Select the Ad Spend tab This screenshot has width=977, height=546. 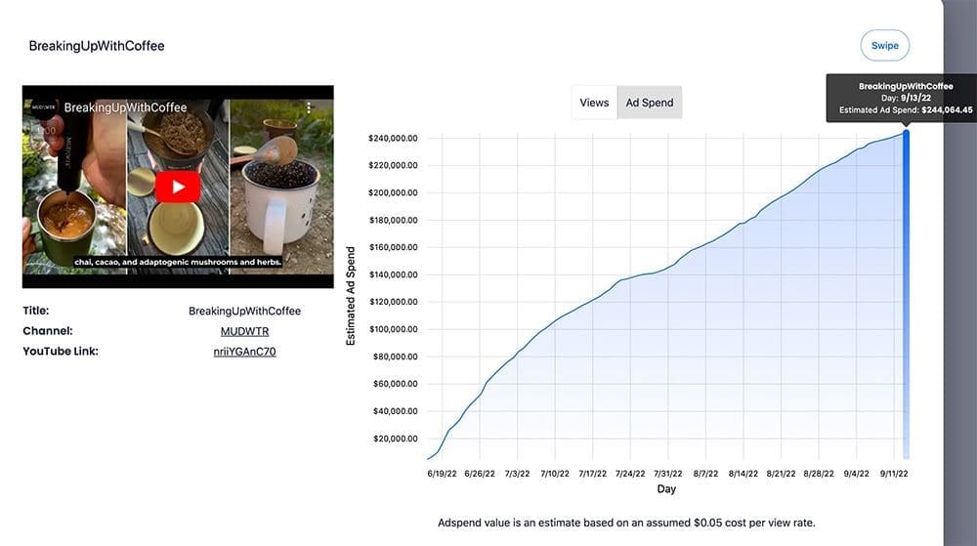pyautogui.click(x=650, y=103)
